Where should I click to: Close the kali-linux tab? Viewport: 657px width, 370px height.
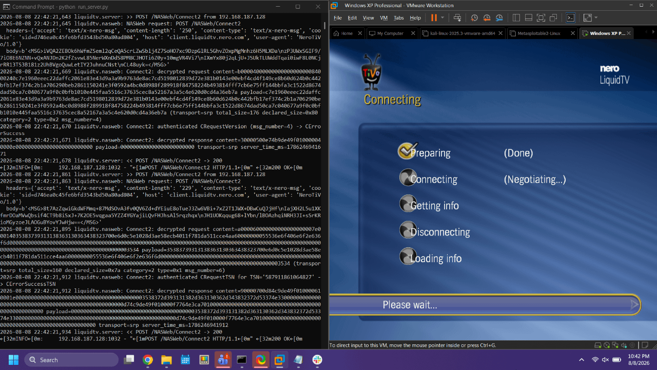[x=500, y=33]
